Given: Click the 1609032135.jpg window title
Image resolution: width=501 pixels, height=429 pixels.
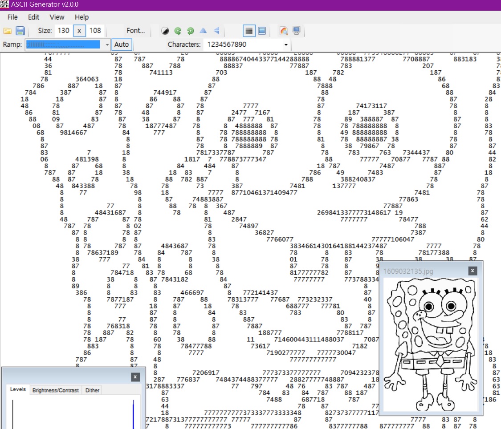Looking at the screenshot, I should [408, 271].
